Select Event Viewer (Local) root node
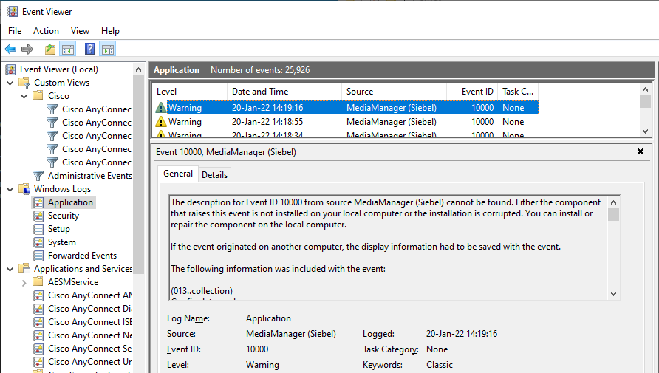Image resolution: width=659 pixels, height=373 pixels. (59, 69)
